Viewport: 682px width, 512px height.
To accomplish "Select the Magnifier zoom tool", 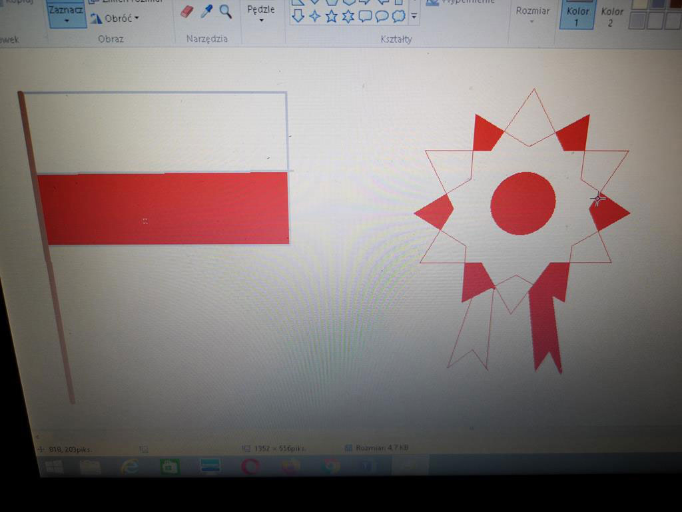I will (226, 11).
